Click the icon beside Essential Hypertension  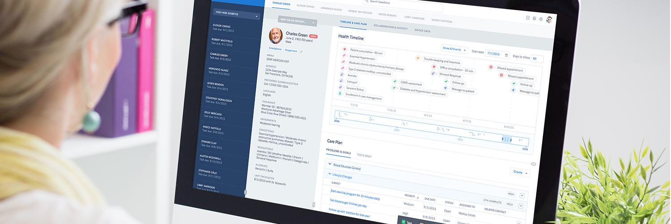click(344, 56)
